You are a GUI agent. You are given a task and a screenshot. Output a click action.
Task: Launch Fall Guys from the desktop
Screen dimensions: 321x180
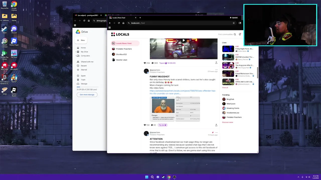14,54
